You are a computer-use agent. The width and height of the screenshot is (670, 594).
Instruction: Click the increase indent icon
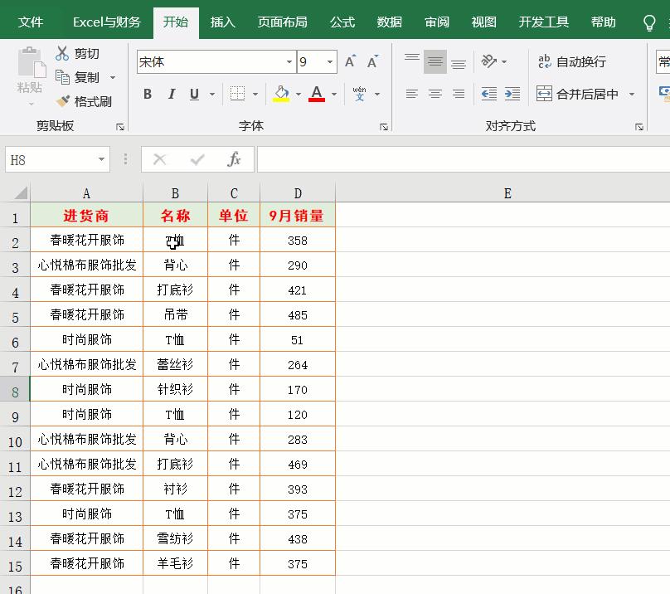(512, 94)
